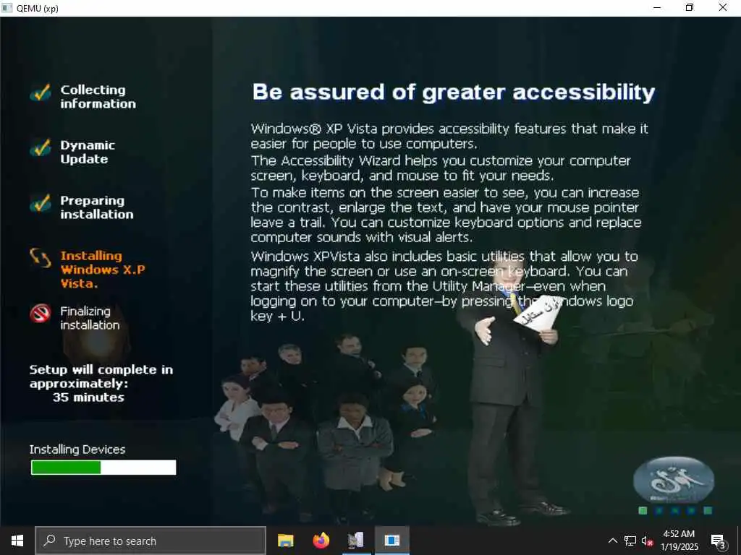
Task: Click the Installing Devices progress bar
Action: coord(103,468)
